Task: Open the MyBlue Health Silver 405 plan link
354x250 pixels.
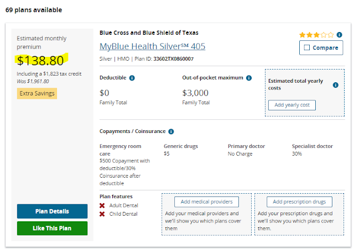Action: 152,46
